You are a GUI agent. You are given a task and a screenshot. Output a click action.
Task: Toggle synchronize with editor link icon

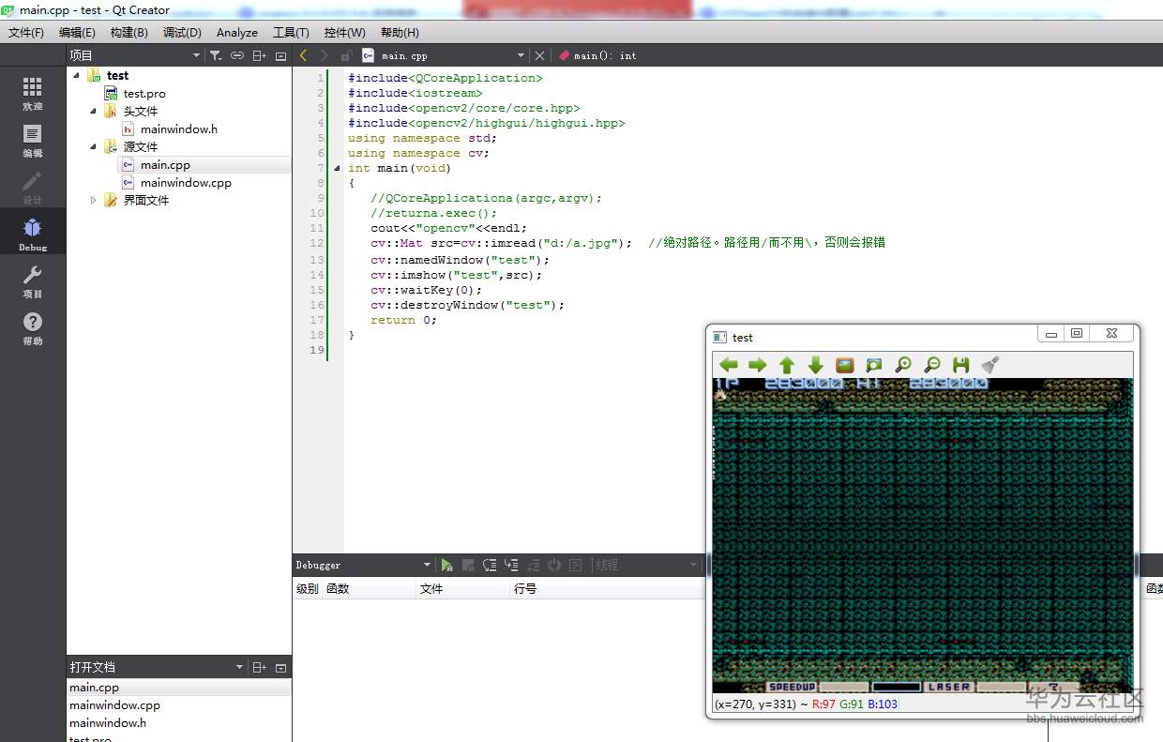click(x=237, y=55)
